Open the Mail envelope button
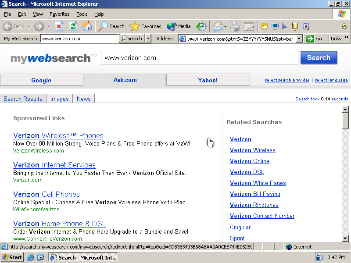 218,26
